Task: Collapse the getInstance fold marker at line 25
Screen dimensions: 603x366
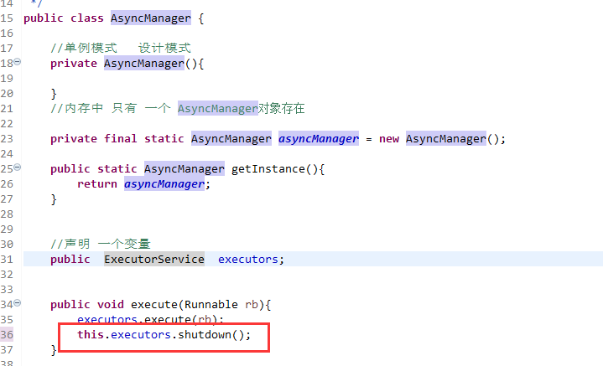Action: pos(18,167)
